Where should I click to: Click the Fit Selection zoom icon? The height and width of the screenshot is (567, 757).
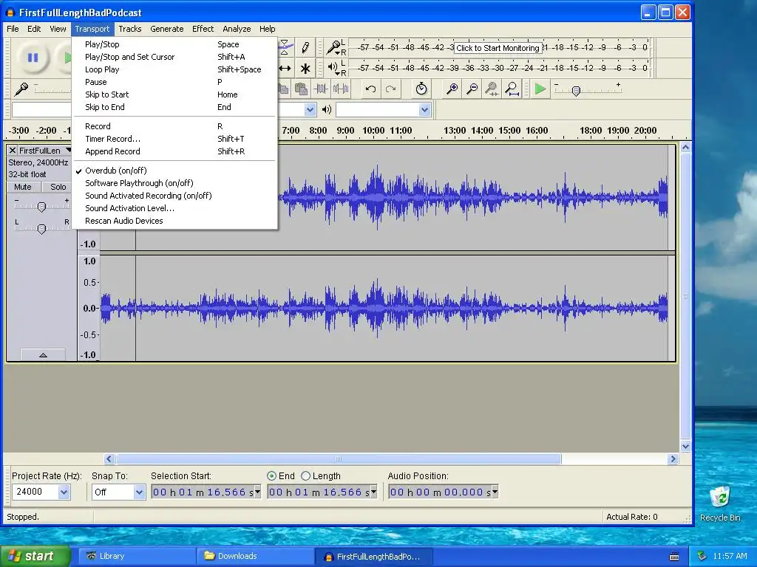[x=492, y=89]
